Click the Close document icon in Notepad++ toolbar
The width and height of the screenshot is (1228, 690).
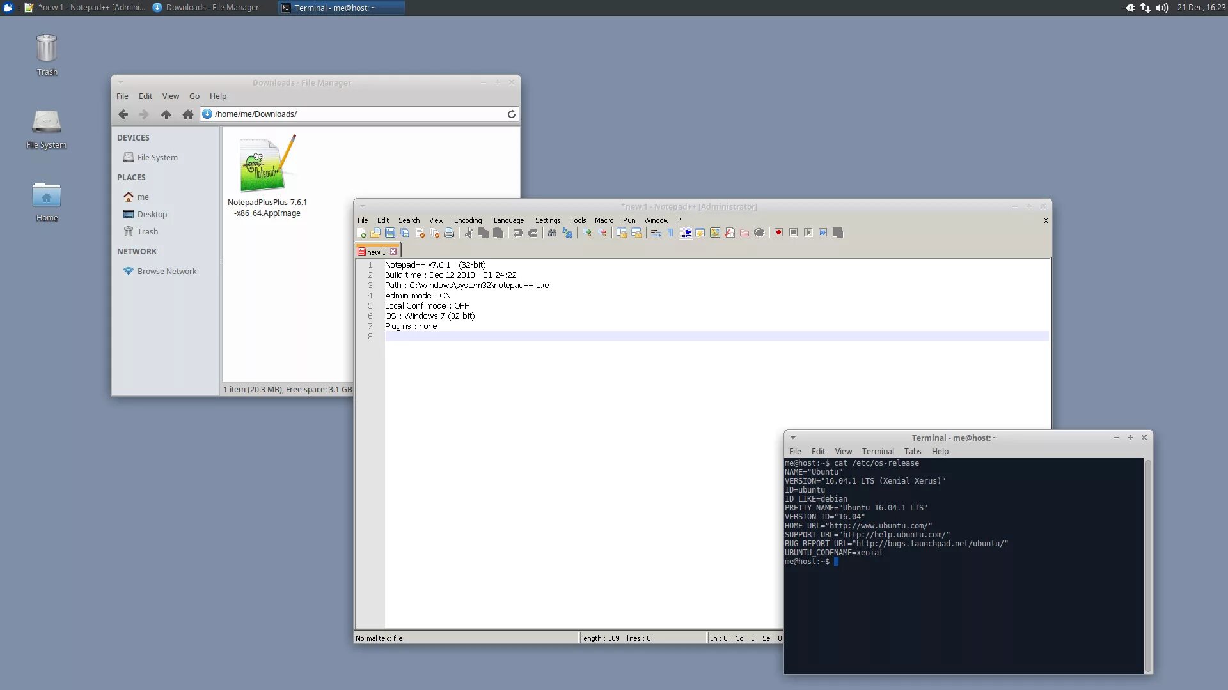pos(420,233)
